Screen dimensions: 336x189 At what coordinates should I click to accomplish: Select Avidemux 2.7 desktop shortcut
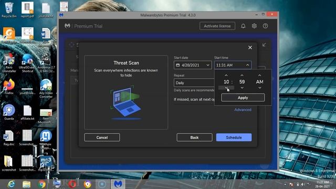tap(46, 63)
